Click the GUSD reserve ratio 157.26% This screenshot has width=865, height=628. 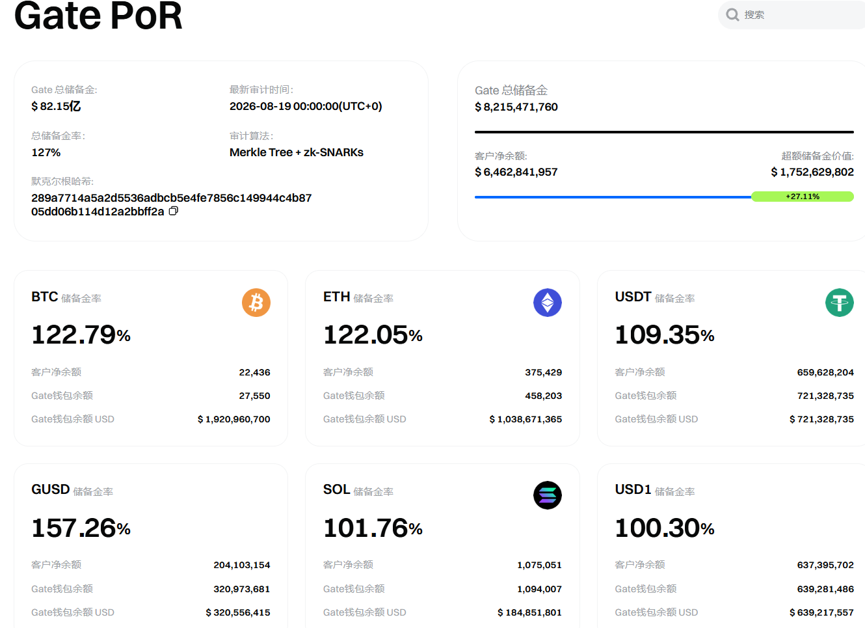[81, 528]
